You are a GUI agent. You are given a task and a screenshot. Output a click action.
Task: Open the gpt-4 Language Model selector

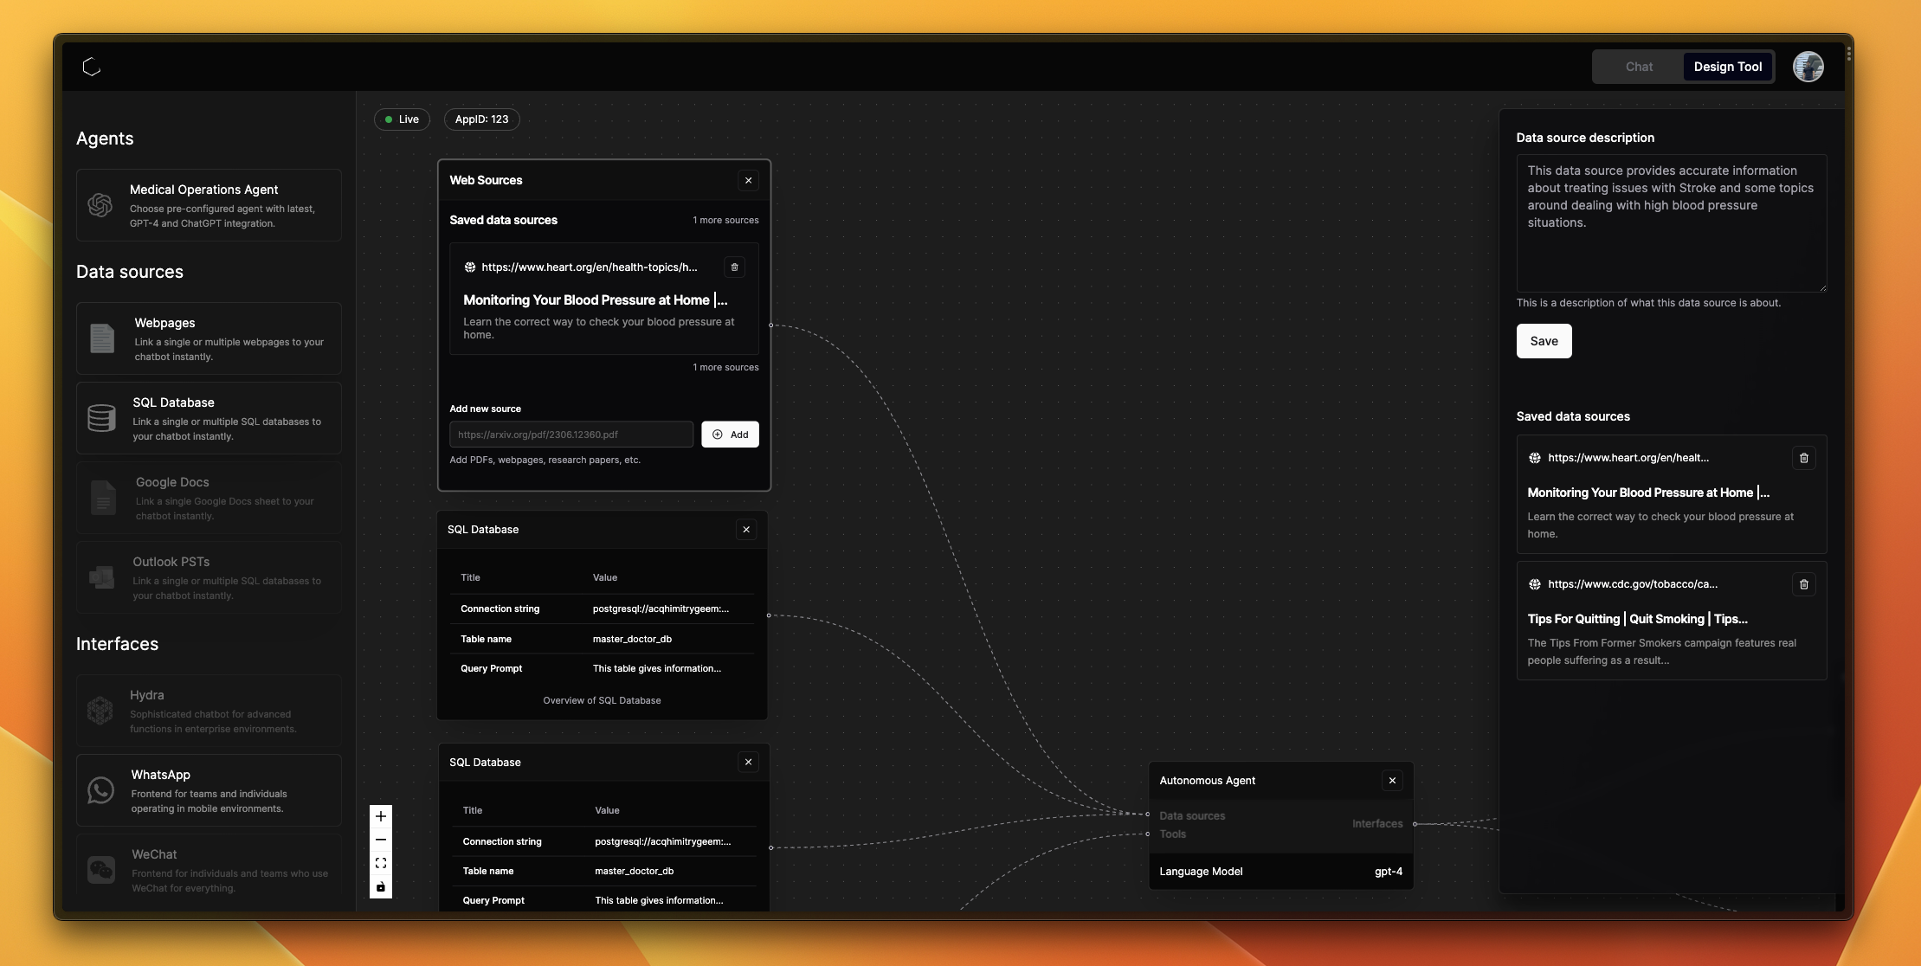[1387, 871]
